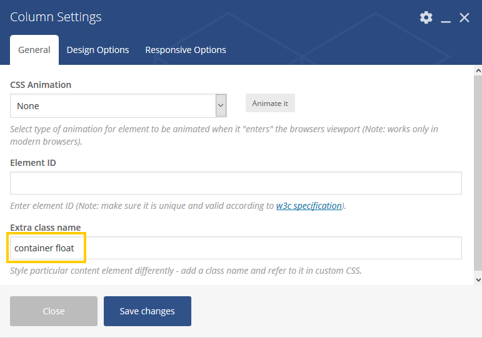Viewport: 482px width, 338px height.
Task: Click the Column Settings title text
Action: [56, 17]
